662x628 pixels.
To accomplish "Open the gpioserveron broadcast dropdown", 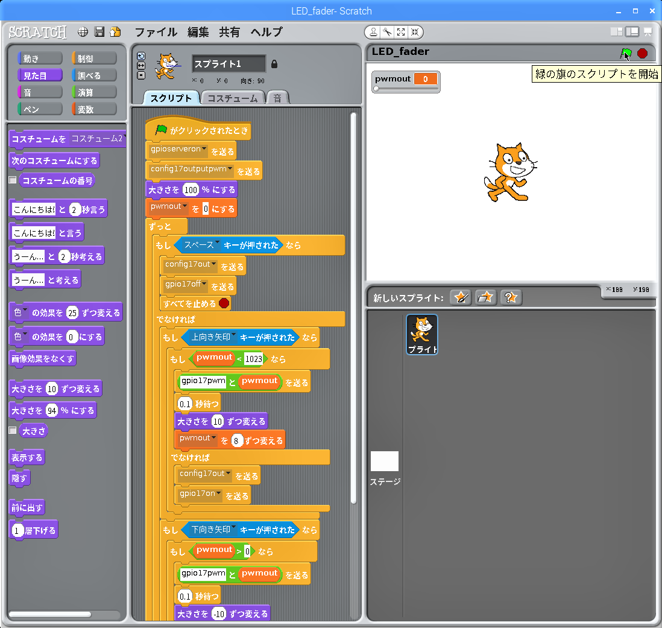I will tap(204, 148).
